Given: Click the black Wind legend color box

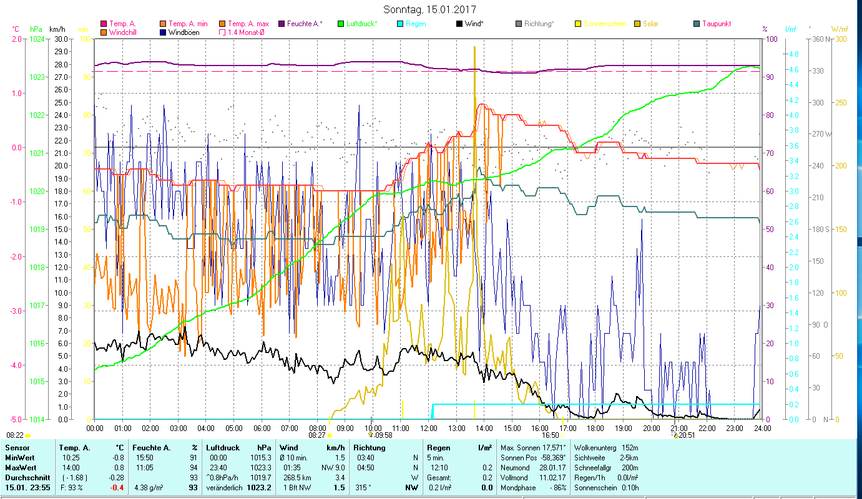Looking at the screenshot, I should (459, 24).
